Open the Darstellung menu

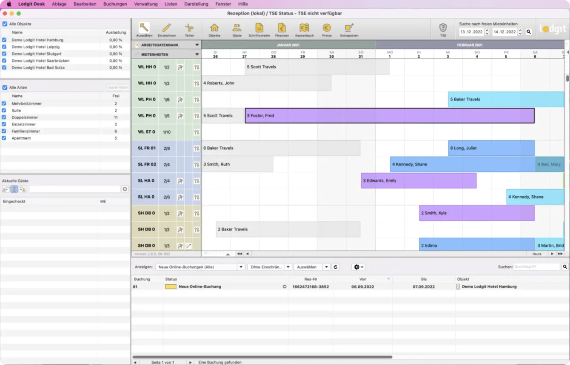click(x=197, y=4)
